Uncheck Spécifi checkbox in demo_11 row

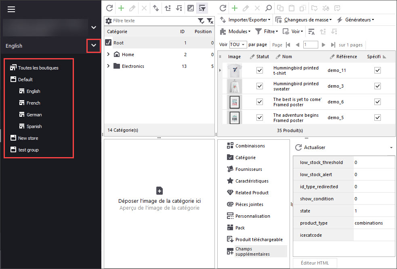point(378,70)
